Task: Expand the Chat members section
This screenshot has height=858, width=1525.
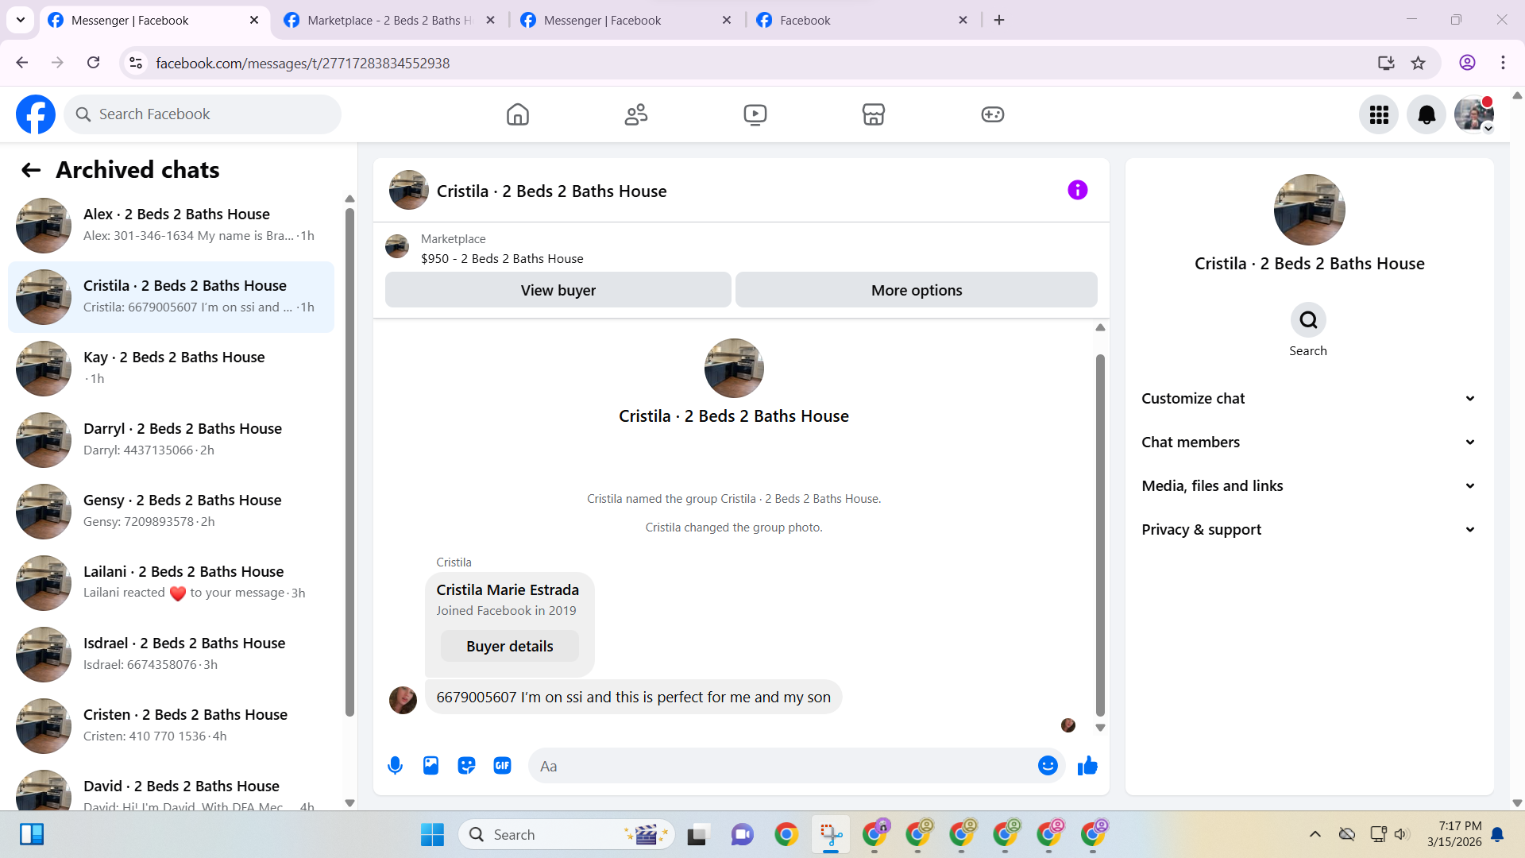Action: pyautogui.click(x=1309, y=443)
